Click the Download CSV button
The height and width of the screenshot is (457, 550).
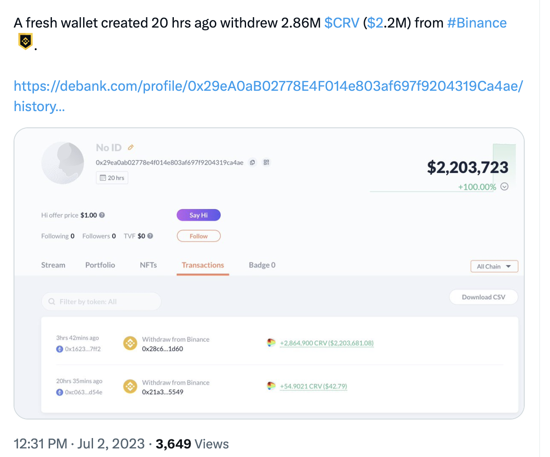point(484,297)
